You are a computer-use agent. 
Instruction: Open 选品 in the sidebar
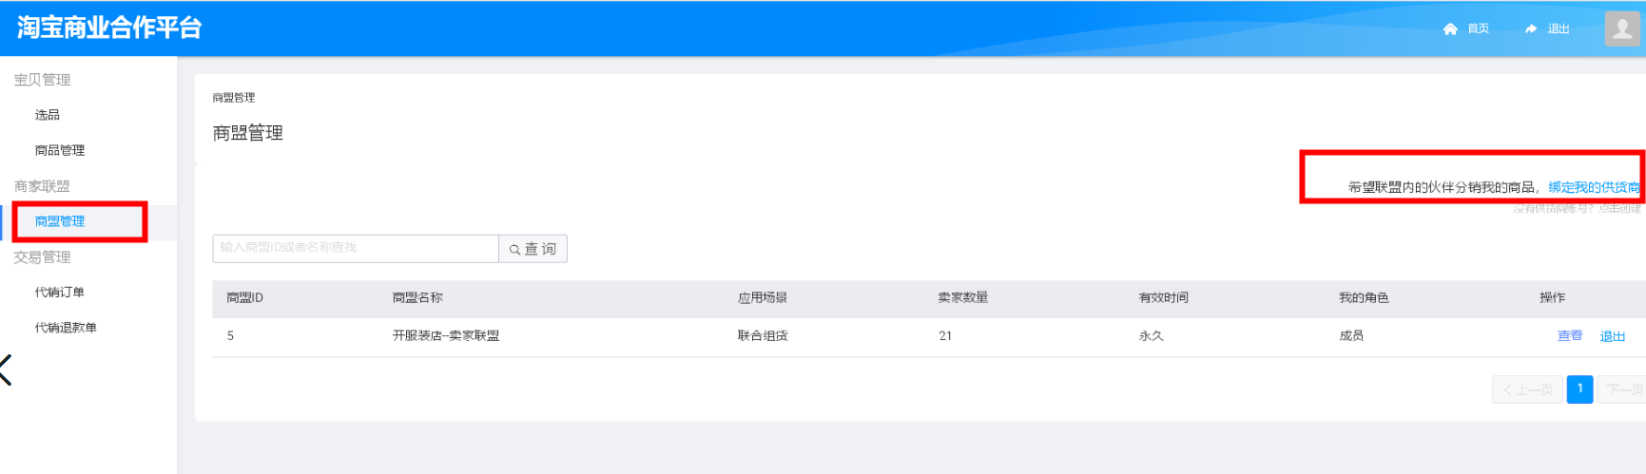pos(48,115)
